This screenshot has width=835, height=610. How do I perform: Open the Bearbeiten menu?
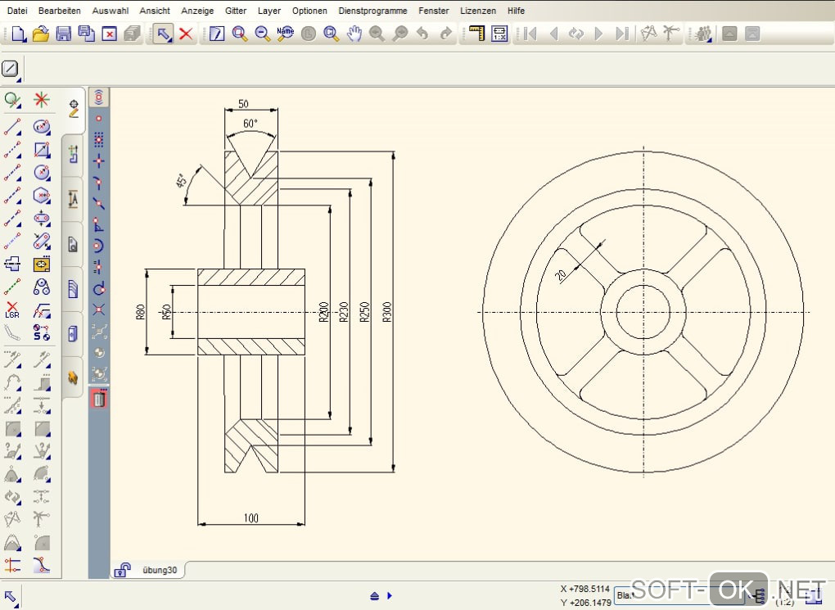click(x=60, y=11)
